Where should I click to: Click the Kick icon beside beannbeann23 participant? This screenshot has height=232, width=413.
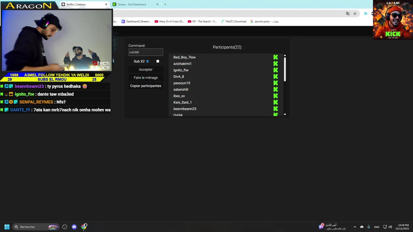click(276, 109)
